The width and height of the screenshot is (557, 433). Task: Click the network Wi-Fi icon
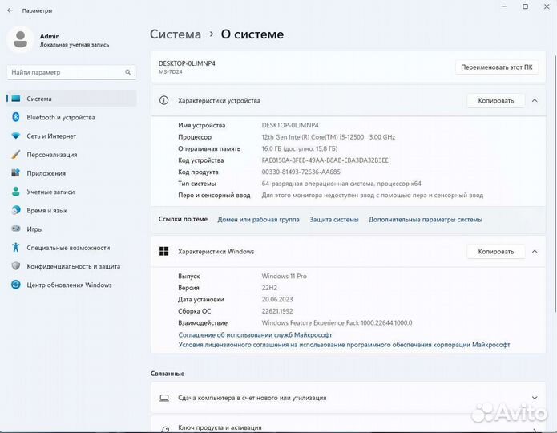(x=16, y=136)
